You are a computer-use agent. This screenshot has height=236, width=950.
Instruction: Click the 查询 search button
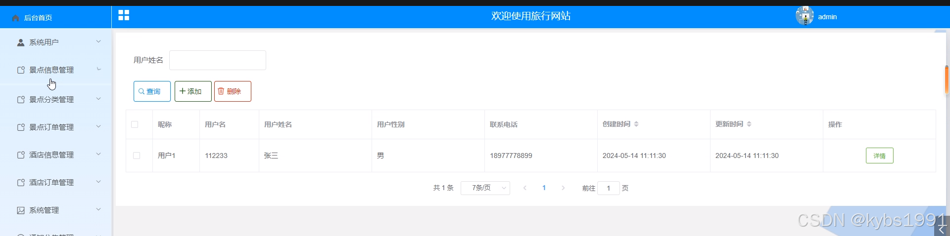click(x=152, y=91)
